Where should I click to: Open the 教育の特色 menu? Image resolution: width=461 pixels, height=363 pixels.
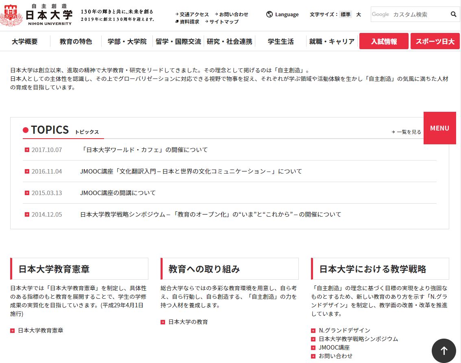(76, 41)
